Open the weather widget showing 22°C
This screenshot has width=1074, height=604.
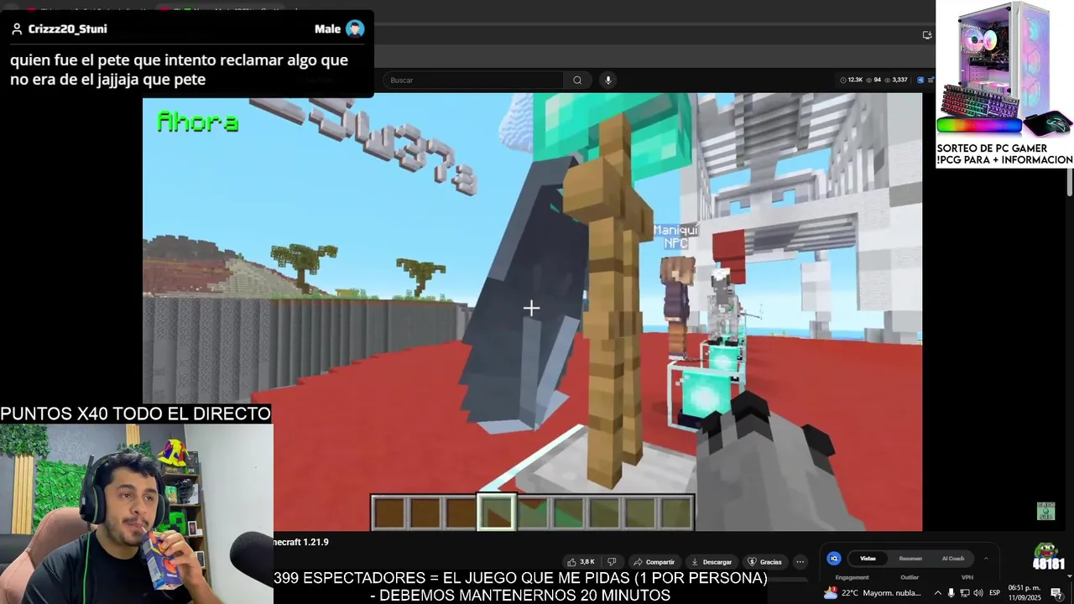873,593
